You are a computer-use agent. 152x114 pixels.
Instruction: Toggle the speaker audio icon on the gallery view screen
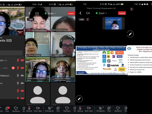point(37,13)
